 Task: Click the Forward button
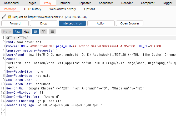coord(15,23)
